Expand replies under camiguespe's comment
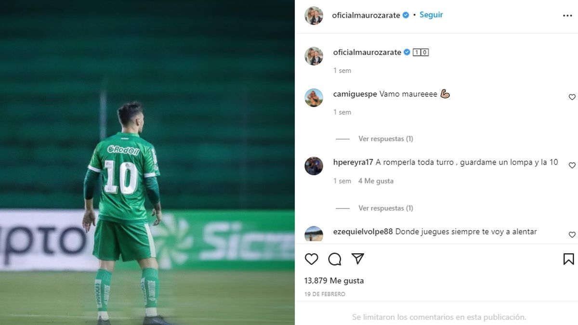The image size is (578, 325). coord(385,139)
